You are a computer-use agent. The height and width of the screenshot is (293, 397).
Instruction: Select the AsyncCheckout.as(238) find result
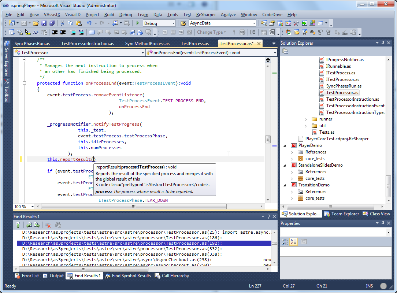tap(144, 260)
